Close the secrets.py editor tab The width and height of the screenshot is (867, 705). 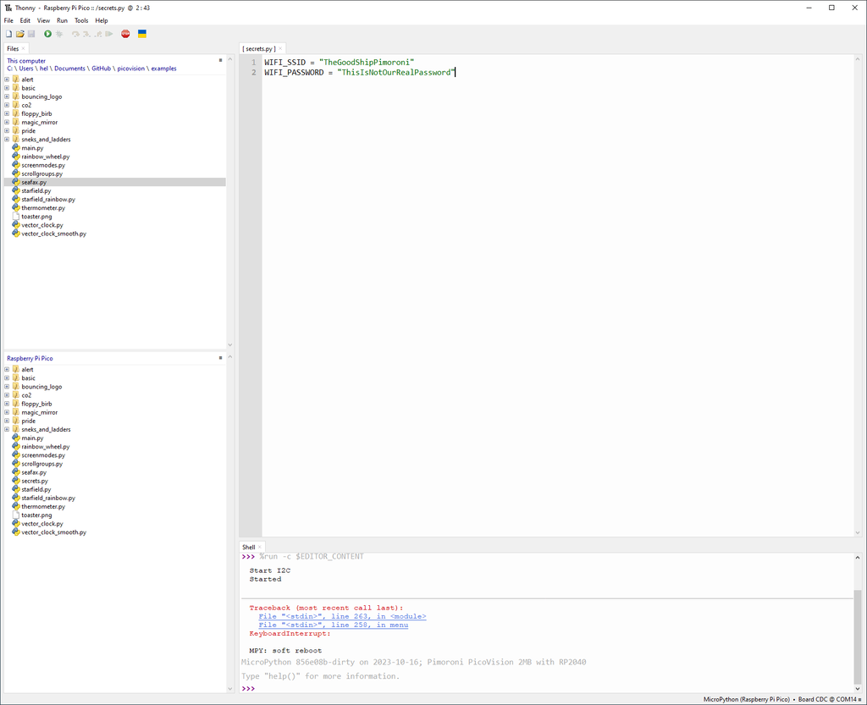pos(280,49)
